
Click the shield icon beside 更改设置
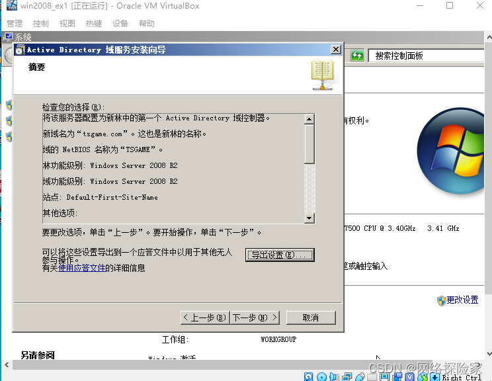pyautogui.click(x=441, y=301)
